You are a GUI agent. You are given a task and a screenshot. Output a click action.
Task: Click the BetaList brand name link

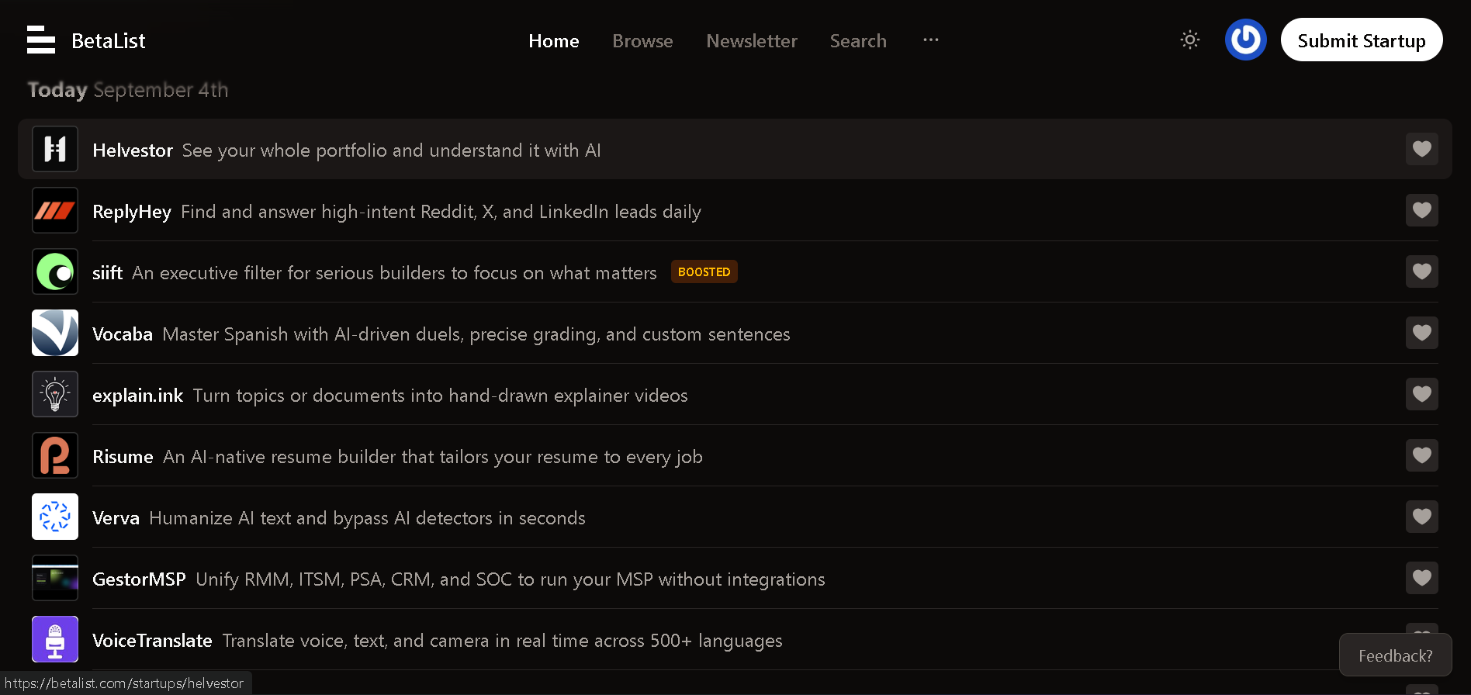point(108,40)
